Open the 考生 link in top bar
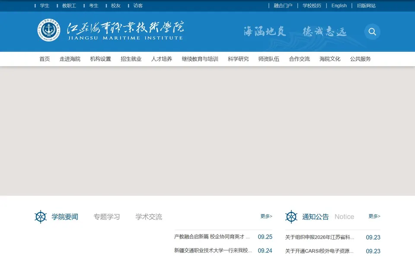415x259 pixels. (x=93, y=6)
